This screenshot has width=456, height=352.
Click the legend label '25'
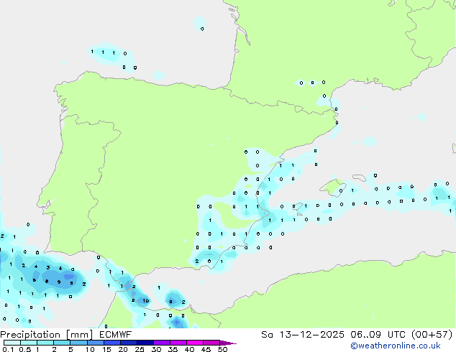(140, 349)
